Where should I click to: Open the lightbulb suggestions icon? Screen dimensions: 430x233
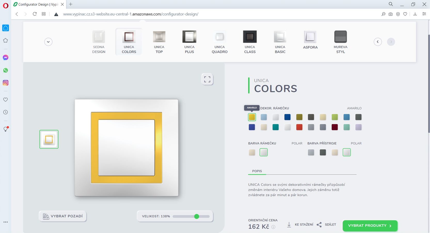[x=5, y=129]
